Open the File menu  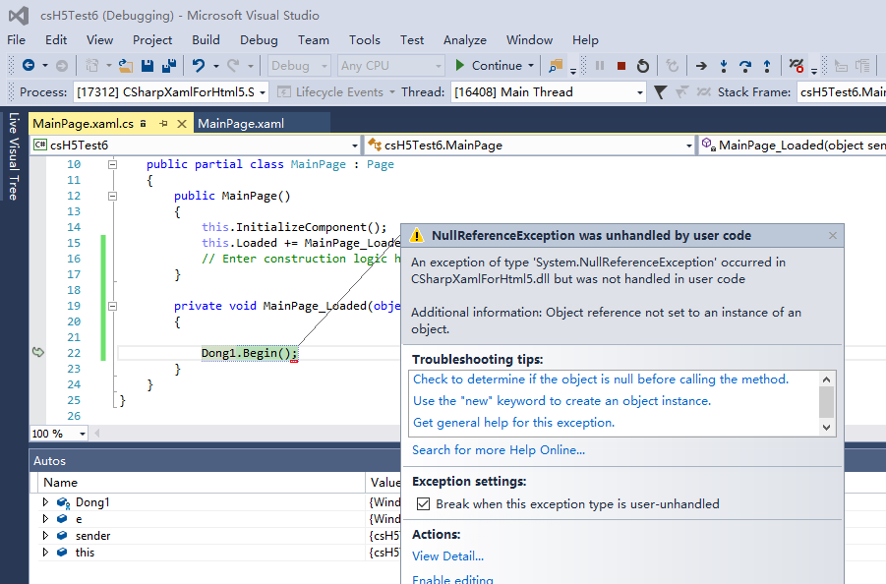pyautogui.click(x=16, y=40)
